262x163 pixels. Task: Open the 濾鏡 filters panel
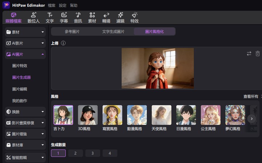click(x=120, y=17)
